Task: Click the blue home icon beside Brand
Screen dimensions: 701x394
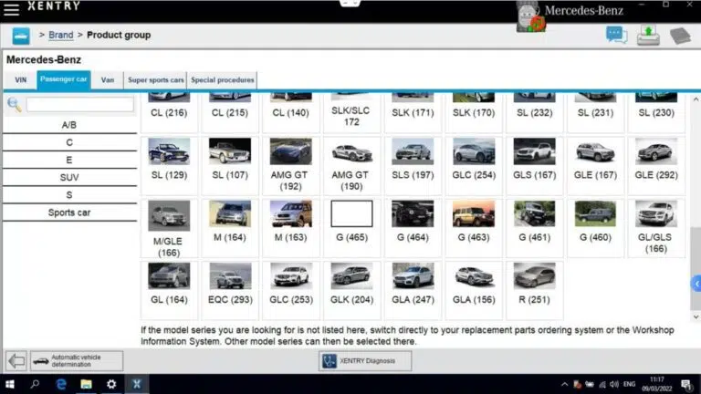Action: 21,36
